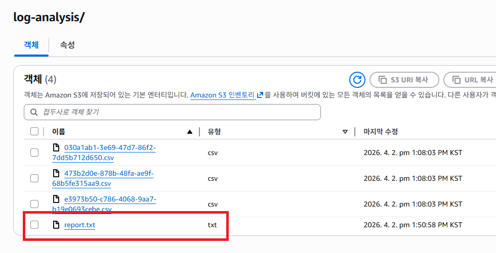This screenshot has width=496, height=253.
Task: Click the 마지막 수정 column header
Action: click(x=381, y=132)
